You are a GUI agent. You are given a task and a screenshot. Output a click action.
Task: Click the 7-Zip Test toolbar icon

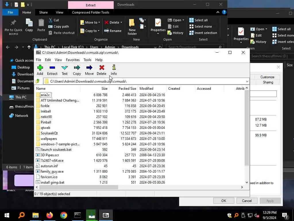tap(65, 70)
